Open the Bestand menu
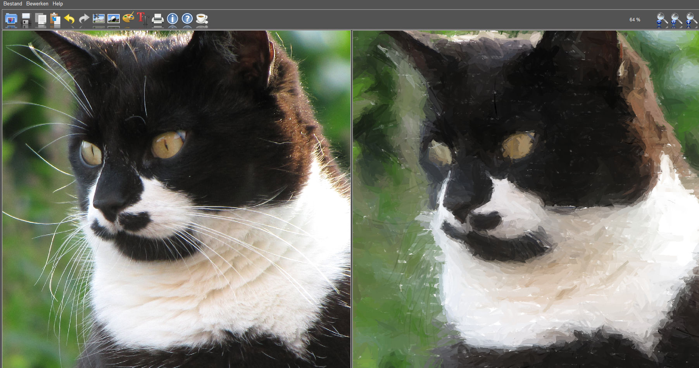The image size is (699, 368). click(x=13, y=3)
